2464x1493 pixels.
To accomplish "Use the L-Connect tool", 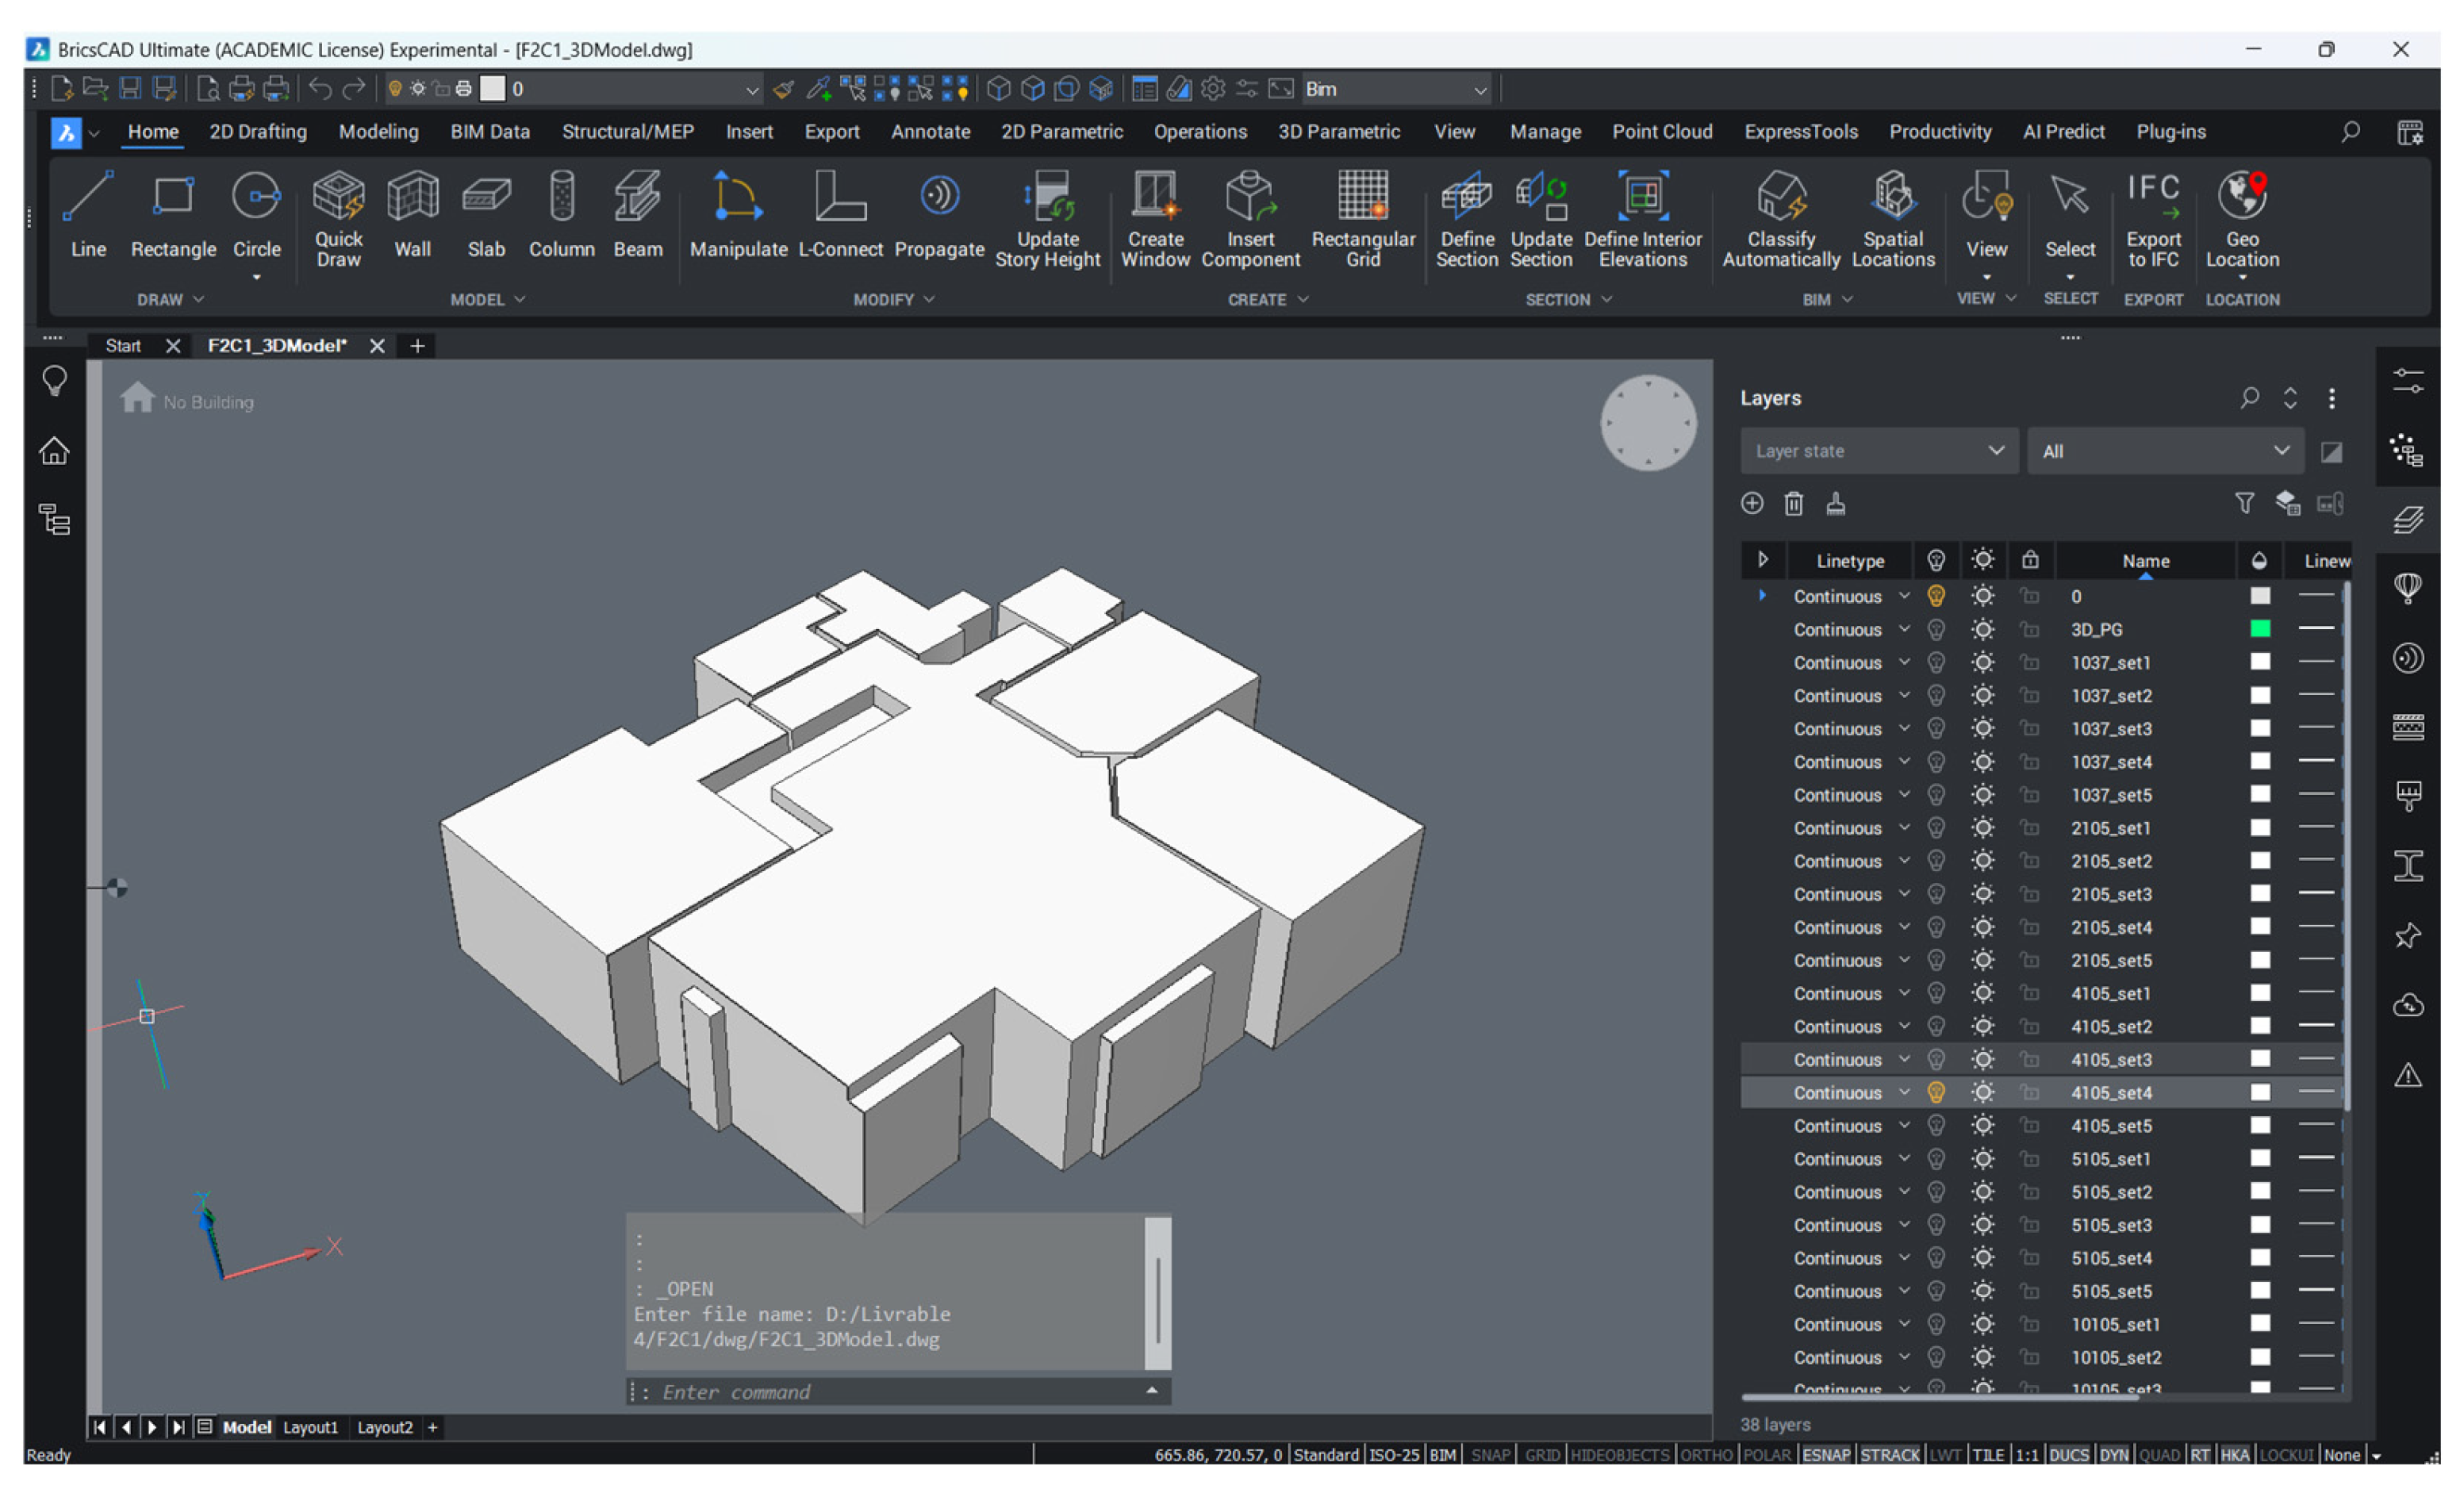I will tap(840, 214).
